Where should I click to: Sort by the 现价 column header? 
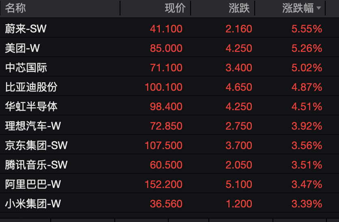[x=175, y=8]
